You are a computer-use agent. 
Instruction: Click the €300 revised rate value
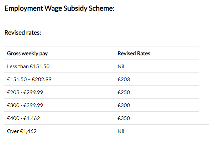pyautogui.click(x=124, y=105)
